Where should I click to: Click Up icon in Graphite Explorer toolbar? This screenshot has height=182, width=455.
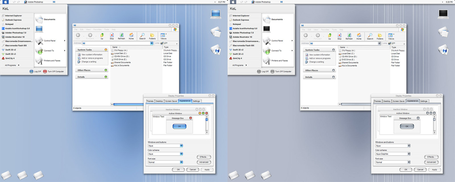pyautogui.click(x=329, y=35)
